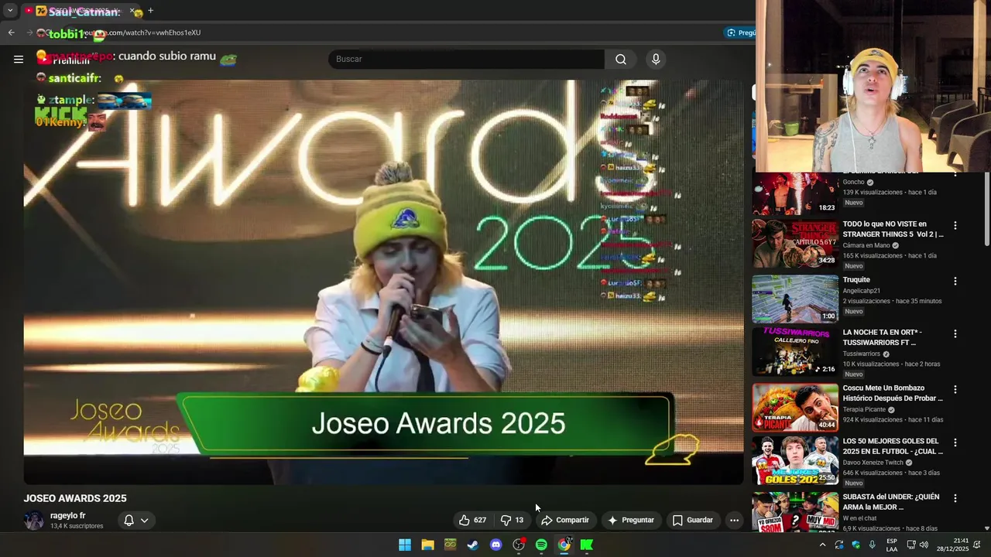Click the JOSEO AWARDS 2025 video player
The height and width of the screenshot is (557, 991).
point(383,282)
